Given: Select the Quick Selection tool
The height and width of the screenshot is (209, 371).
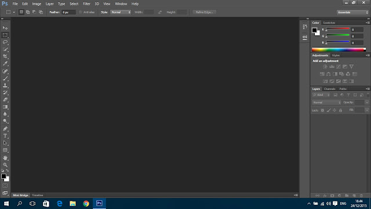Looking at the screenshot, I should (5, 49).
